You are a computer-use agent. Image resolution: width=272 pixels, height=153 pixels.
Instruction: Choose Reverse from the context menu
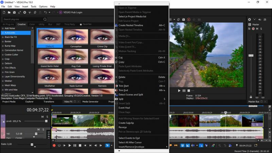pos(122,127)
